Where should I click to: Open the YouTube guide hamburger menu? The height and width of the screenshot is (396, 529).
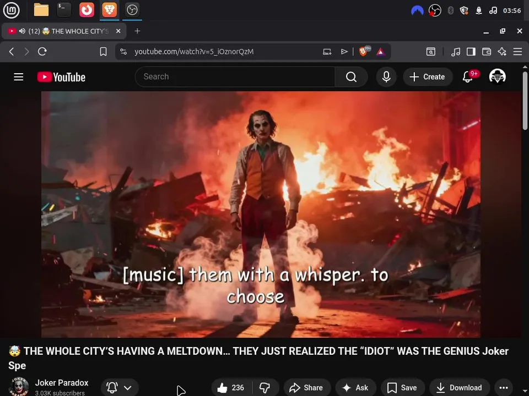click(x=19, y=77)
